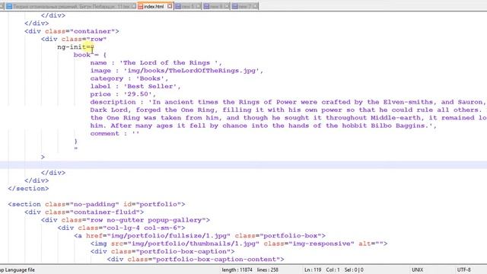Click the file icon on the new 5 tab
The image size is (487, 274).
click(177, 6)
